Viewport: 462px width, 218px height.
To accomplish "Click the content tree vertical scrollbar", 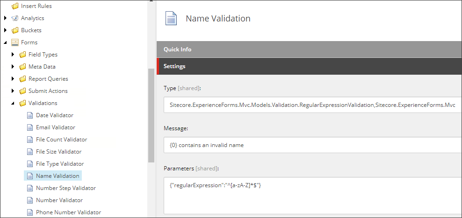I will [151, 115].
